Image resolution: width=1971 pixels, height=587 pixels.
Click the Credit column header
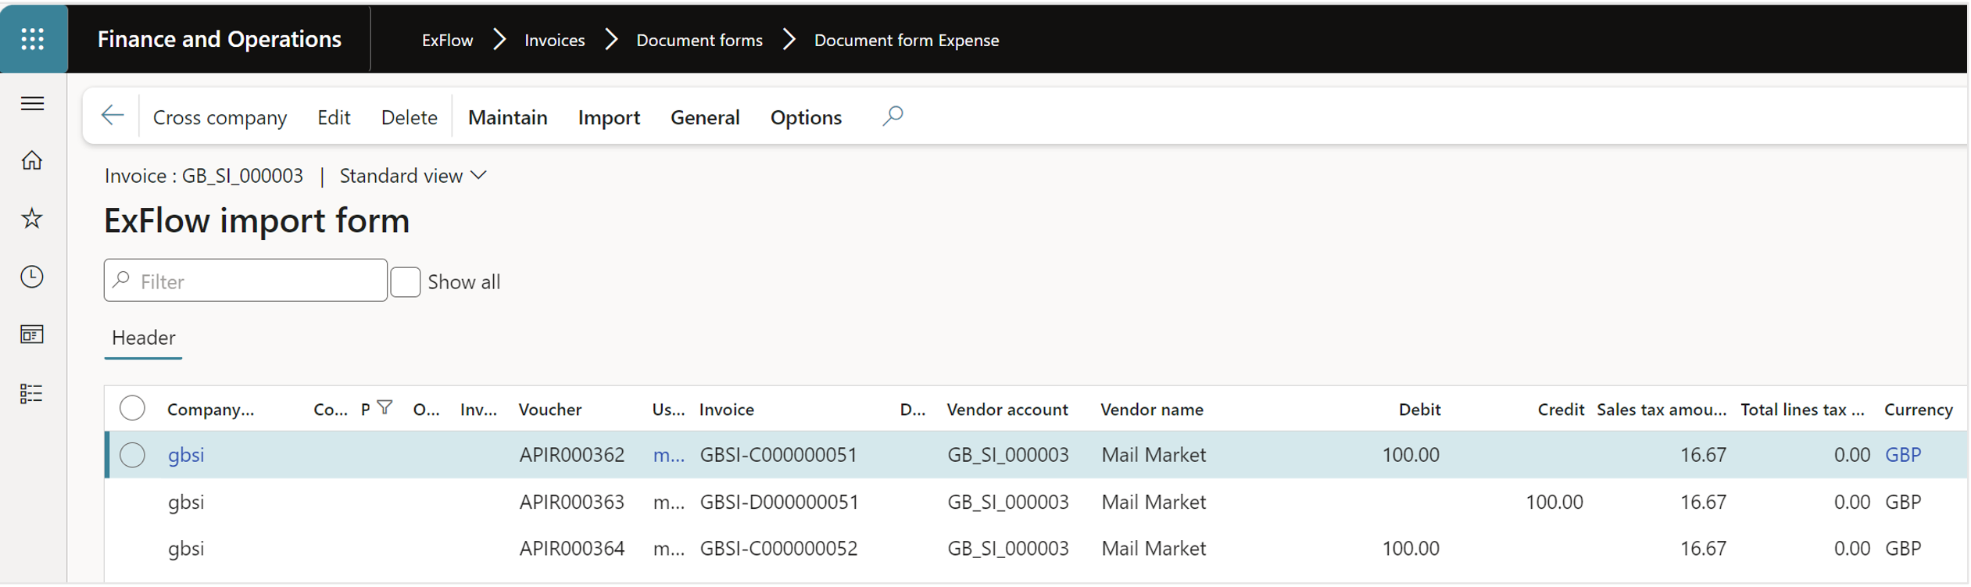click(x=1561, y=410)
